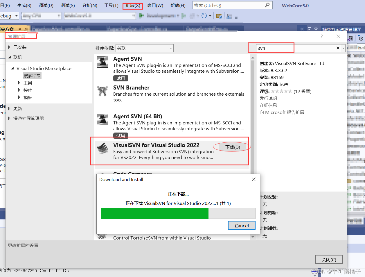Open the 更改扩展的设置 link
365x277 pixels.
pyautogui.click(x=23, y=246)
